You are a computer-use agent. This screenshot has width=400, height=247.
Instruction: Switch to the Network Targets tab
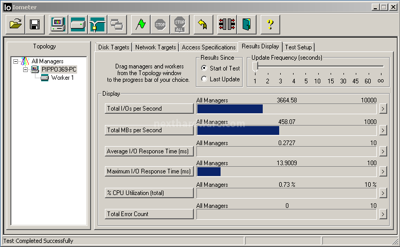point(155,47)
